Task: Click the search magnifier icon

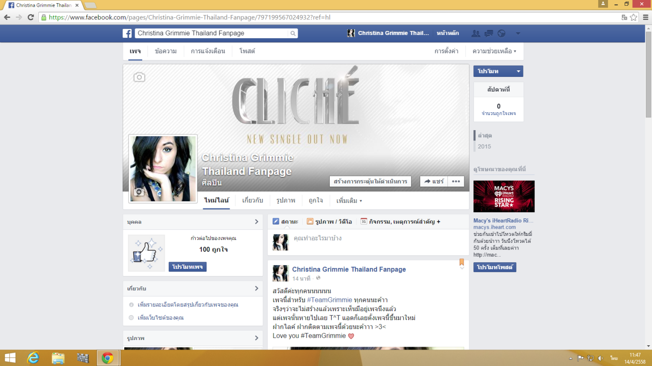Action: click(x=293, y=33)
